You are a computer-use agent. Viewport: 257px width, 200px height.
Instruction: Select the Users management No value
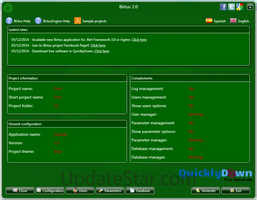pos(191,97)
